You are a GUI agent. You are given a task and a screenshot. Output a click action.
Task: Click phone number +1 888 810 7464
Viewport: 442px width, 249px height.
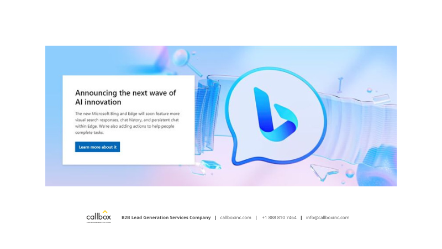(x=279, y=217)
